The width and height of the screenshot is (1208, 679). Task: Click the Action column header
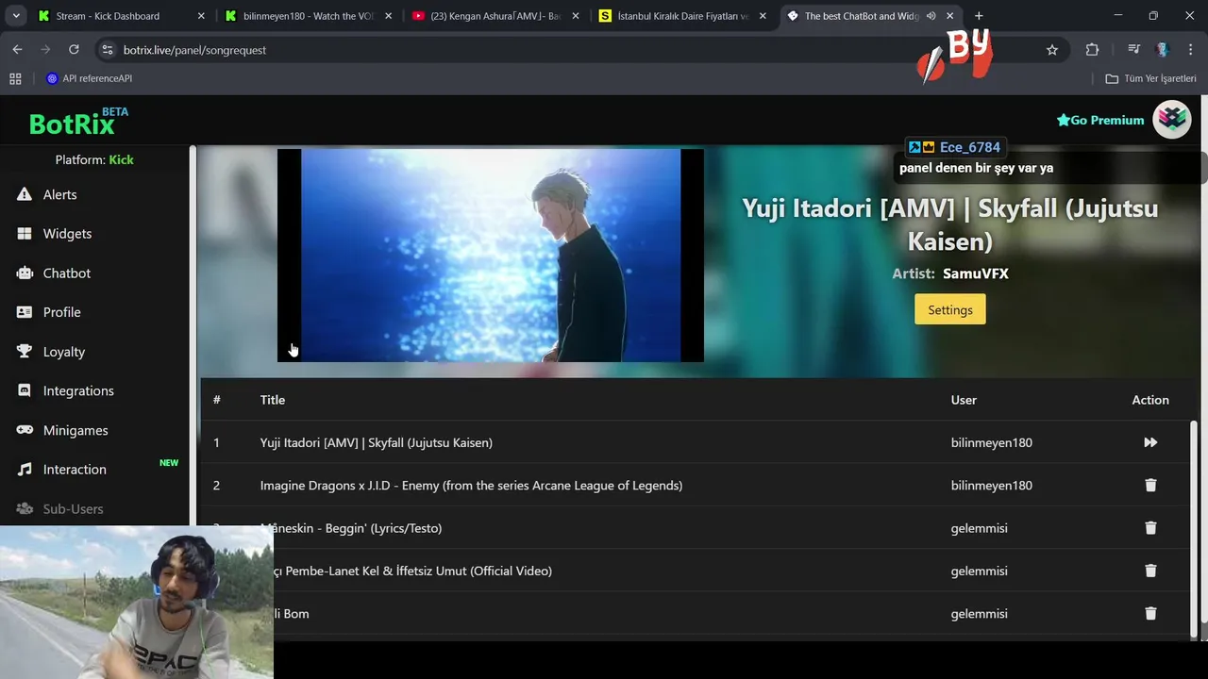[1150, 400]
